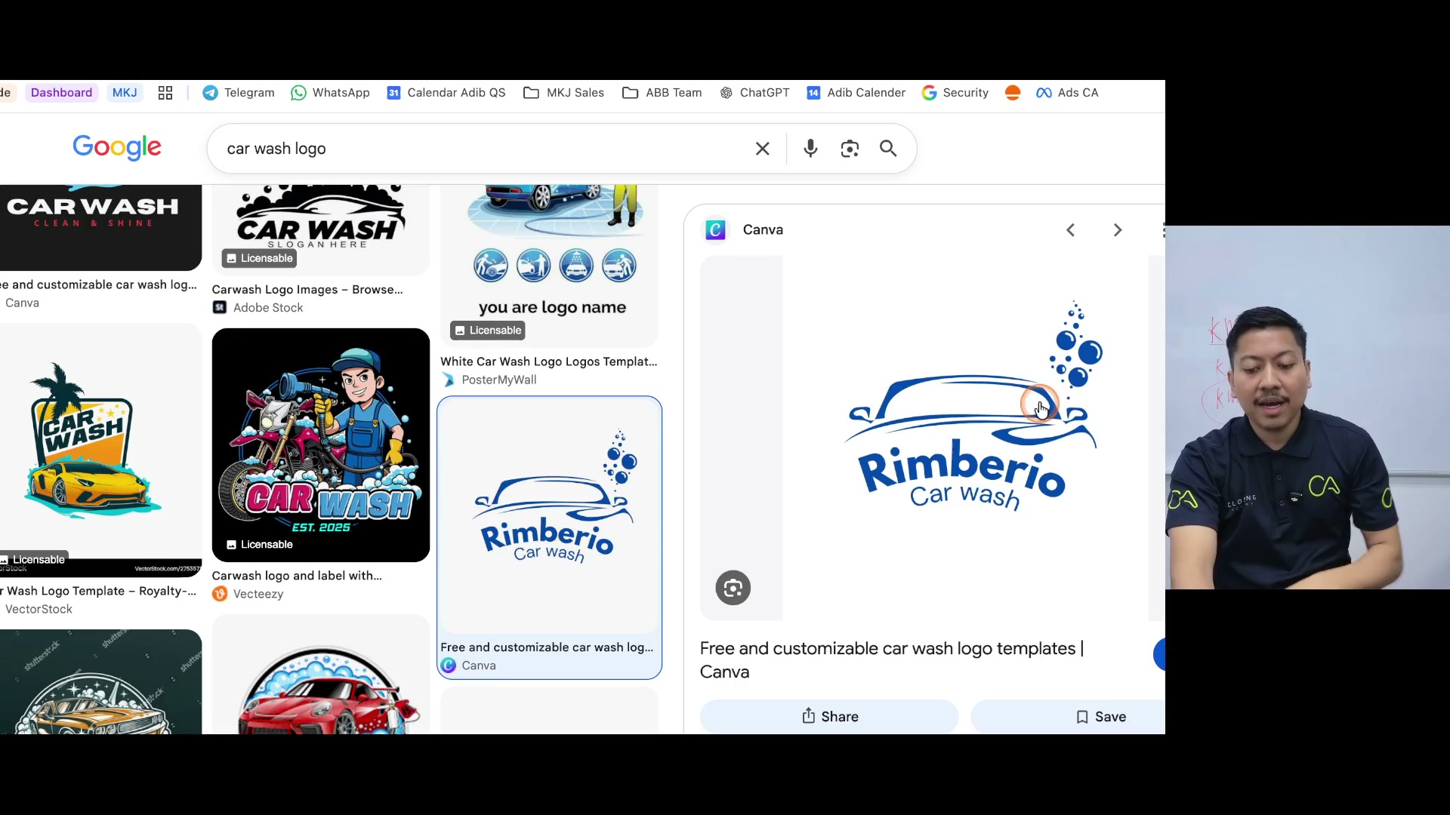Open the large Rimberio Car Wash preview image

click(x=965, y=438)
